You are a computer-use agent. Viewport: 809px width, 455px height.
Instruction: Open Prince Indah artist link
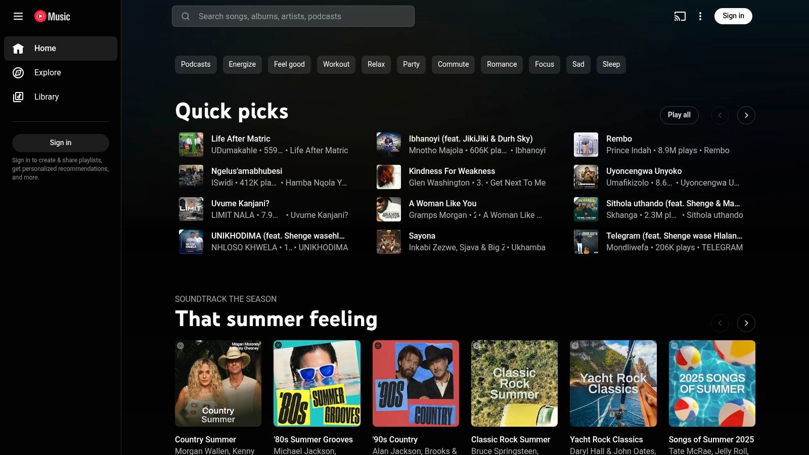pyautogui.click(x=628, y=150)
